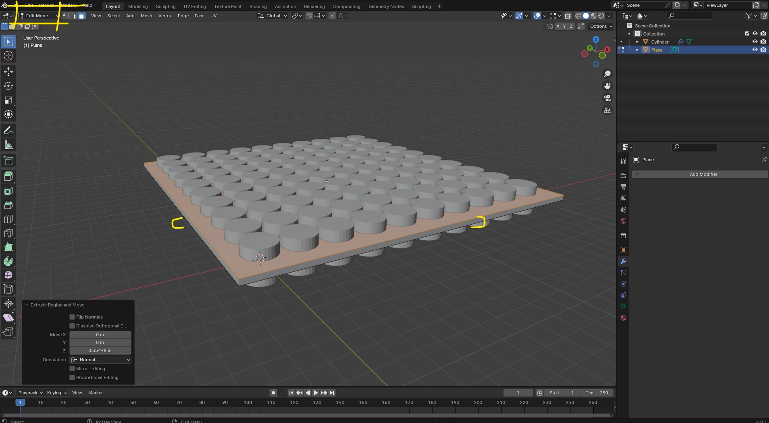Enable the Flip Normals checkbox
This screenshot has height=423, width=769.
coord(72,317)
